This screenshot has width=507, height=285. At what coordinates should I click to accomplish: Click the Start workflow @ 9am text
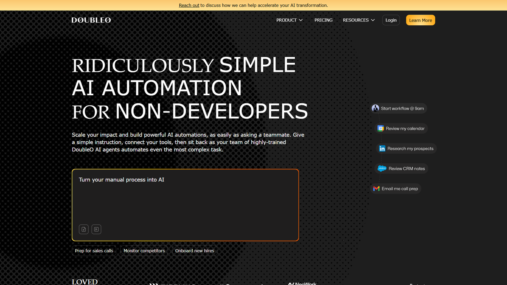click(402, 108)
